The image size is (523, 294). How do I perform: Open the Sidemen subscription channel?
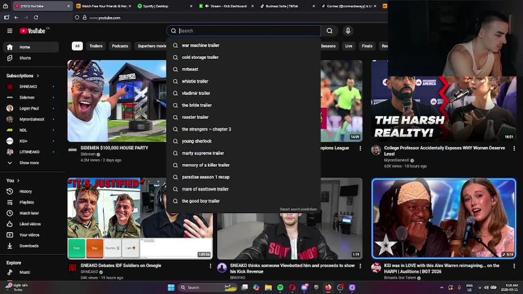[x=31, y=98]
